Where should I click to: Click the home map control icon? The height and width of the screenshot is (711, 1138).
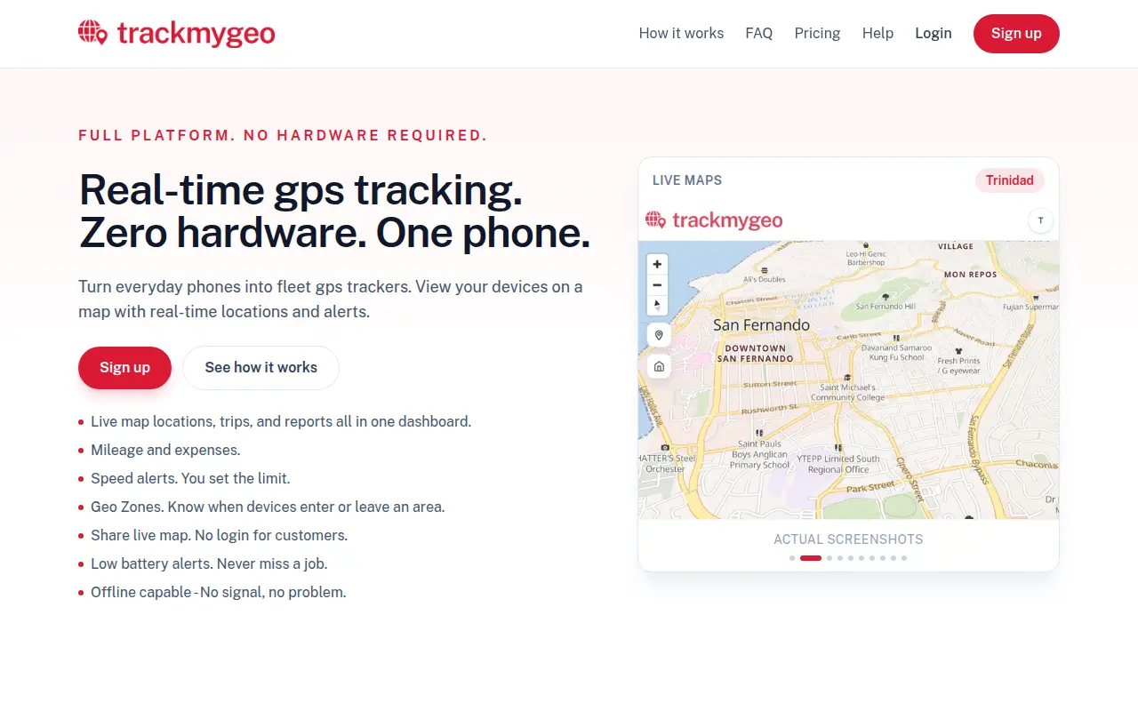[x=659, y=366]
